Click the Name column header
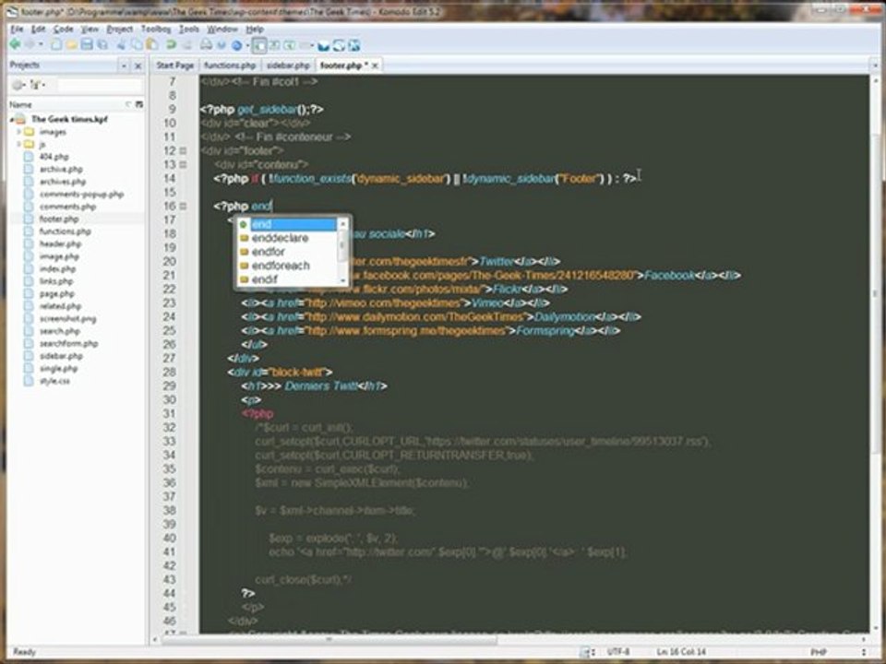 [x=20, y=104]
